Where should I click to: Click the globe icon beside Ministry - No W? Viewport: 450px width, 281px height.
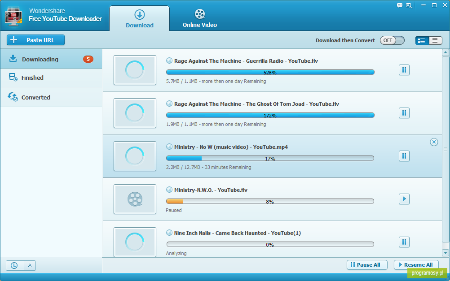click(169, 147)
